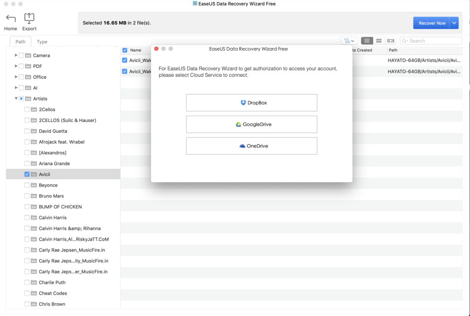Expand the Camera folder tree item
The height and width of the screenshot is (316, 470).
pyautogui.click(x=16, y=55)
